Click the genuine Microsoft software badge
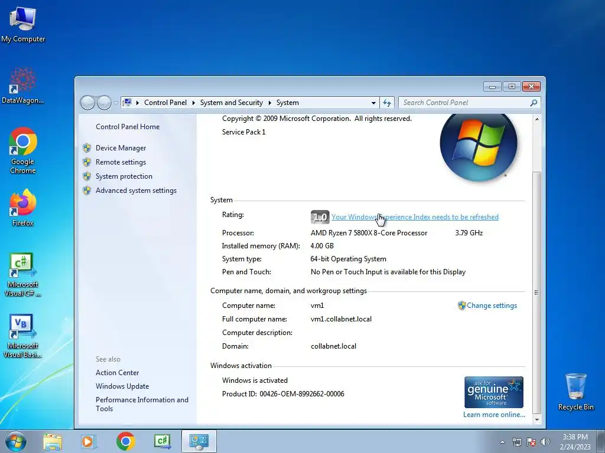 pos(494,392)
